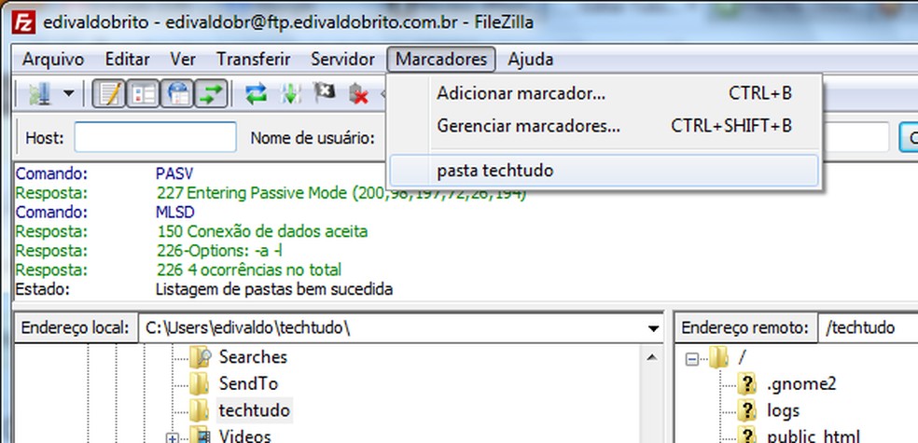This screenshot has height=443, width=918.
Task: Click FileZilla logo in title bar
Action: (x=24, y=22)
